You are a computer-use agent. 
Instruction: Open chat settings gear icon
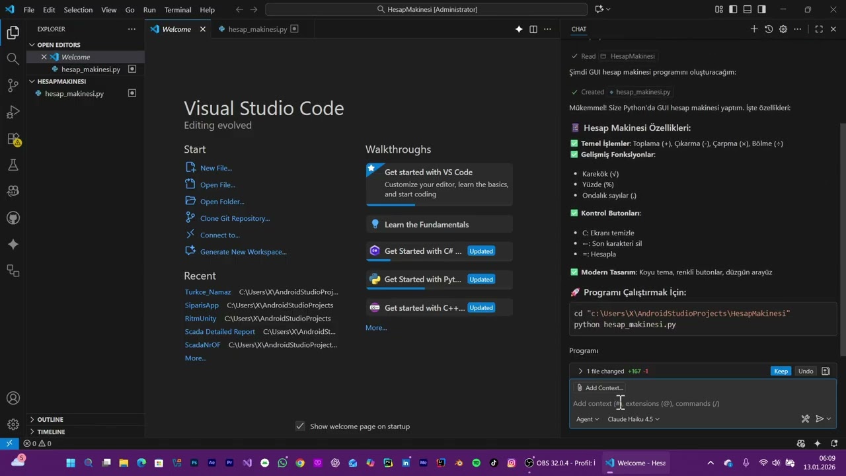(x=783, y=29)
